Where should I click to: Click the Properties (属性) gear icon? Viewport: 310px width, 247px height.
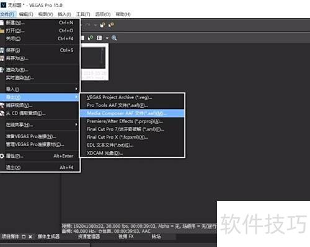click(2, 156)
